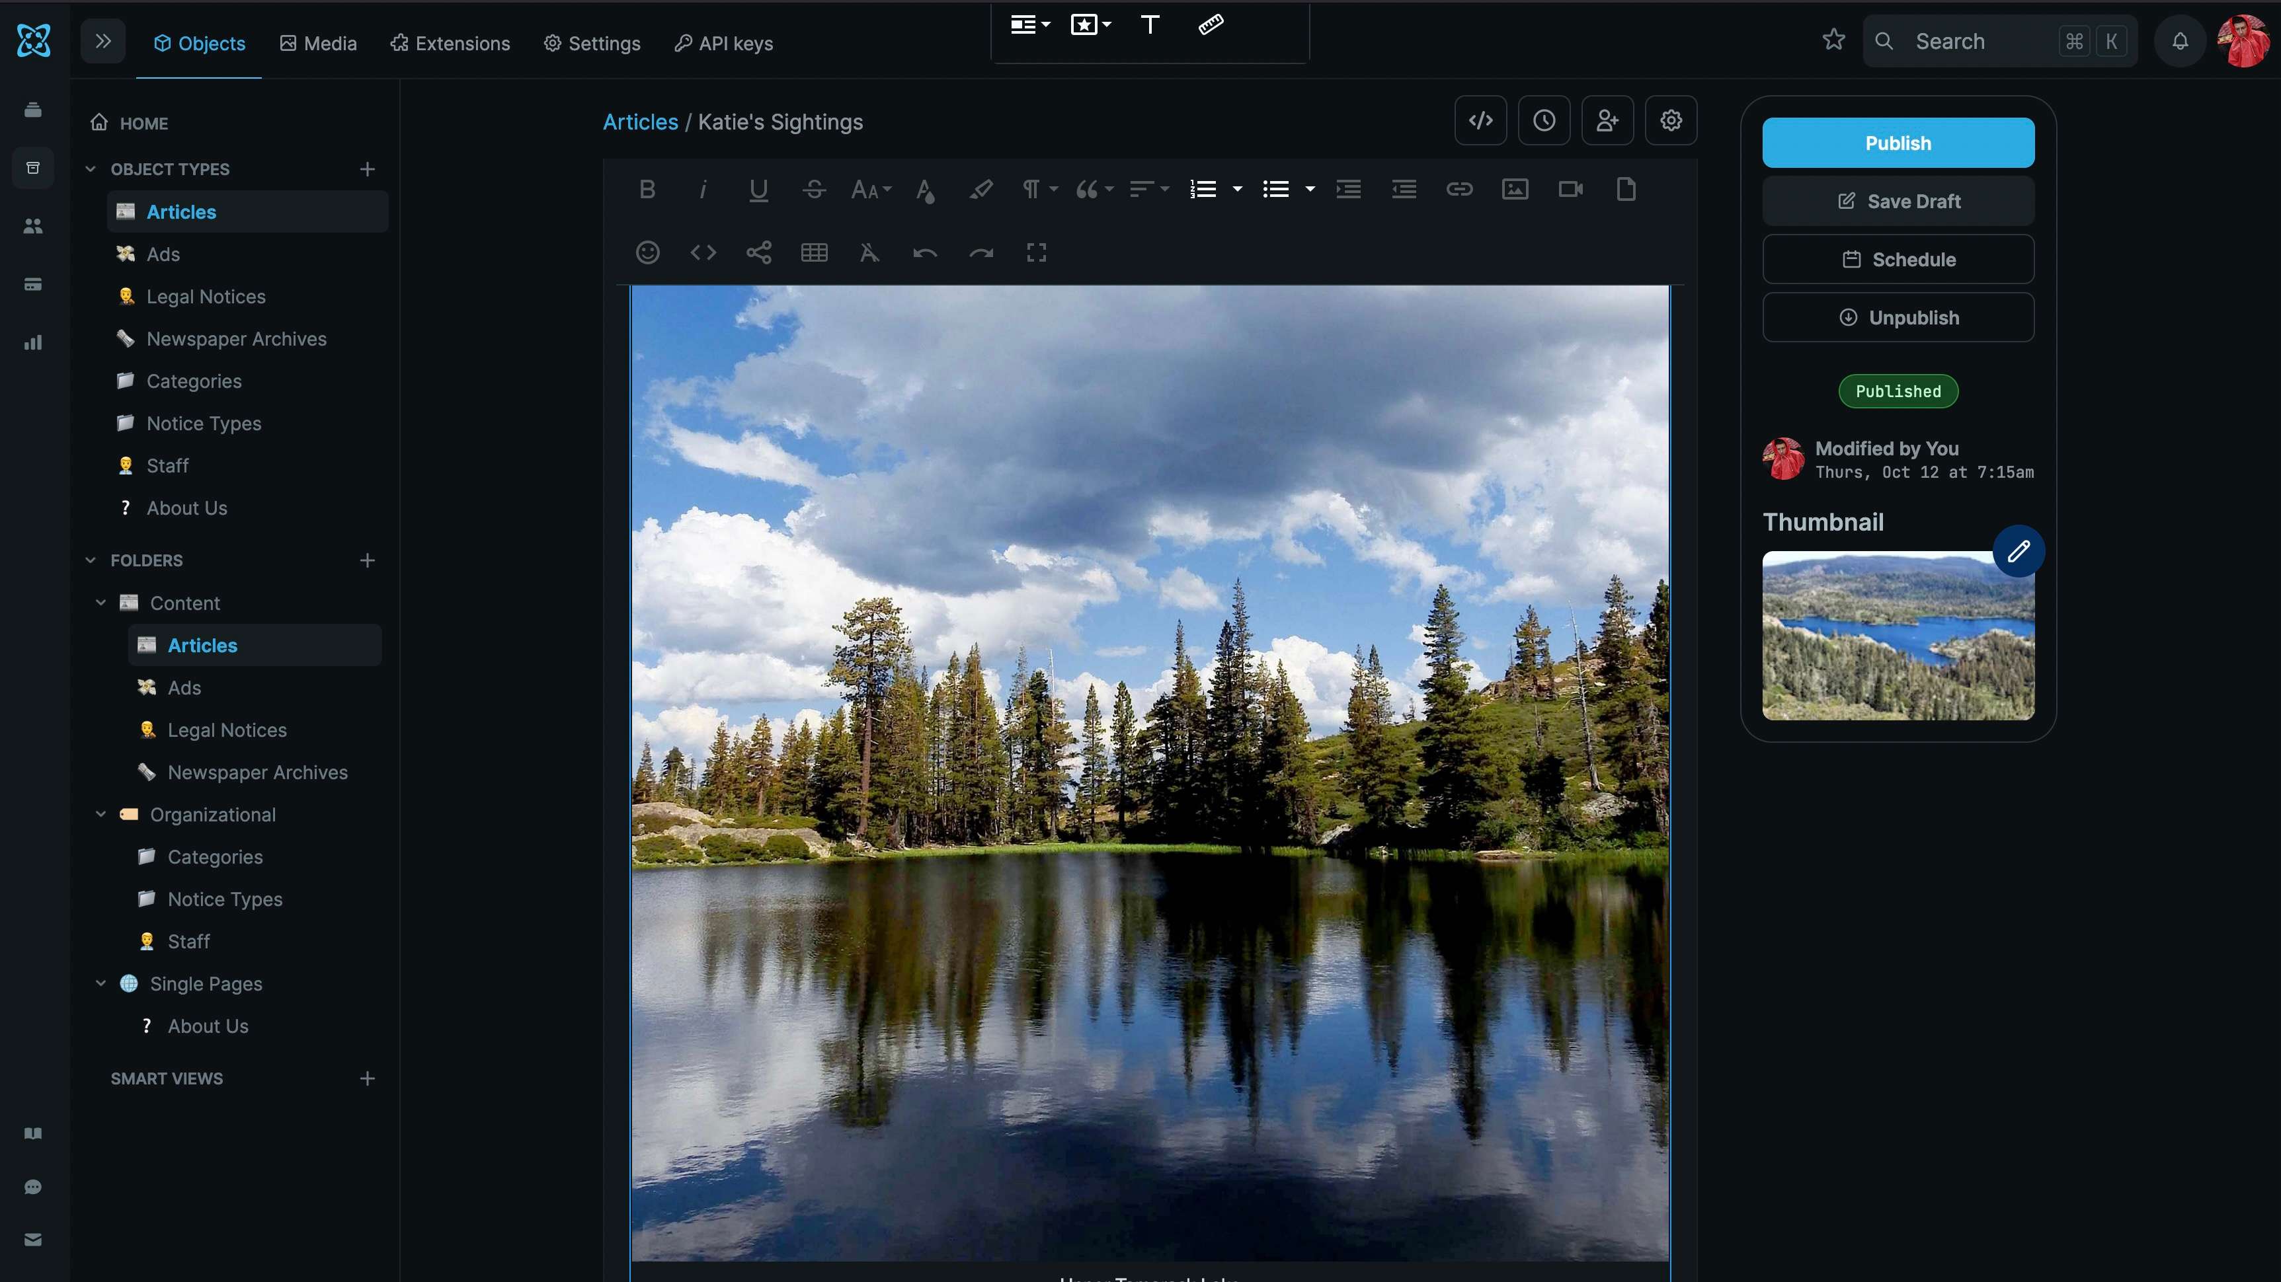This screenshot has height=1282, width=2281.
Task: Apply underline formatting
Action: pyautogui.click(x=759, y=190)
